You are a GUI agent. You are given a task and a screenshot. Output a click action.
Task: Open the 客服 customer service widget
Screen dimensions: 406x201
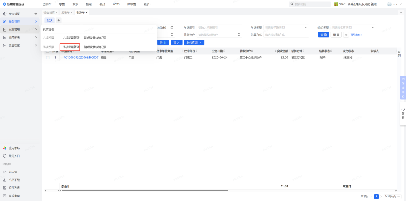[403, 113]
